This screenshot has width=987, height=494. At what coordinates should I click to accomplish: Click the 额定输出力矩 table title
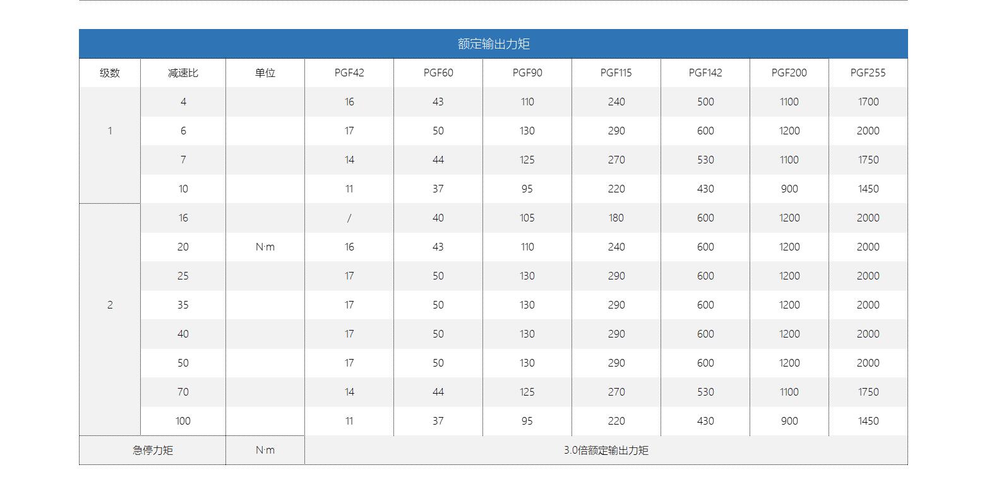point(493,44)
